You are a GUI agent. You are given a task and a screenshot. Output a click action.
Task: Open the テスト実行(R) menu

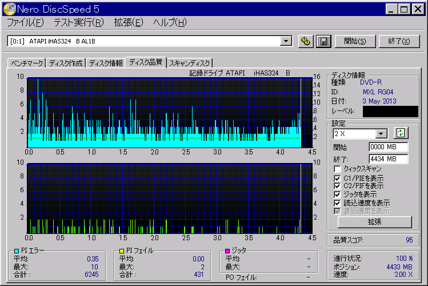[x=79, y=22]
